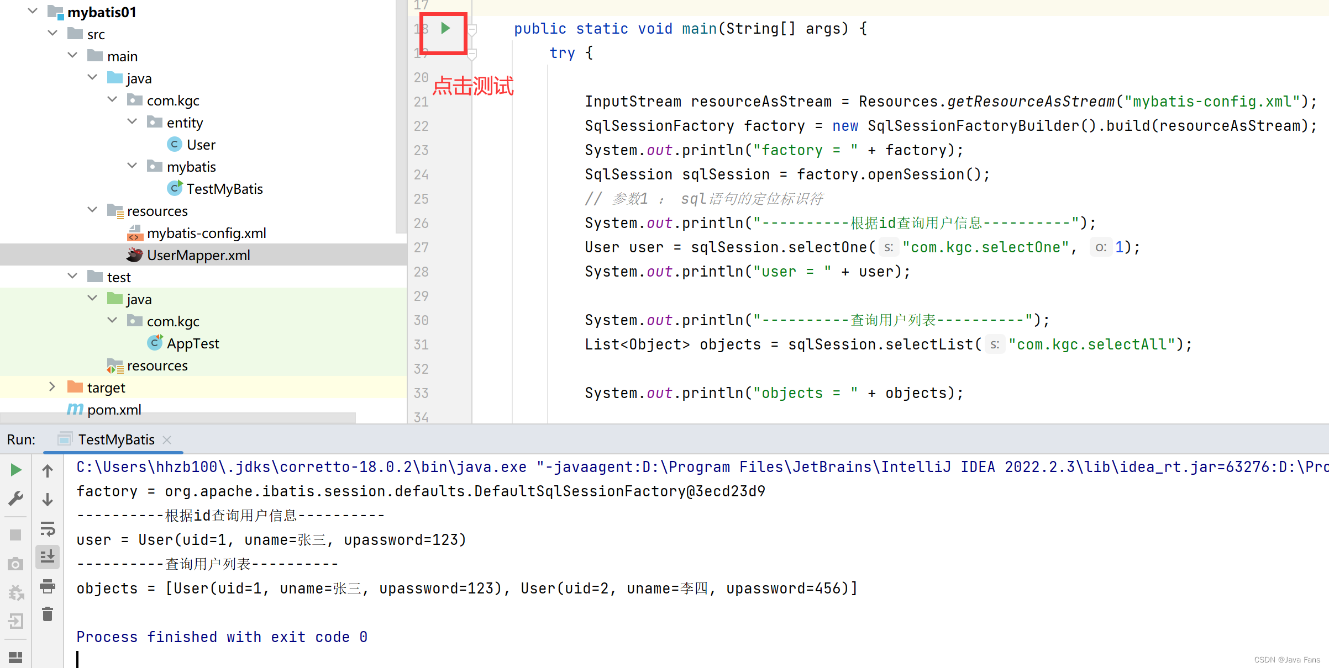Image resolution: width=1329 pixels, height=668 pixels.
Task: Click "mybatis-config.xml" string in code
Action: point(1212,102)
